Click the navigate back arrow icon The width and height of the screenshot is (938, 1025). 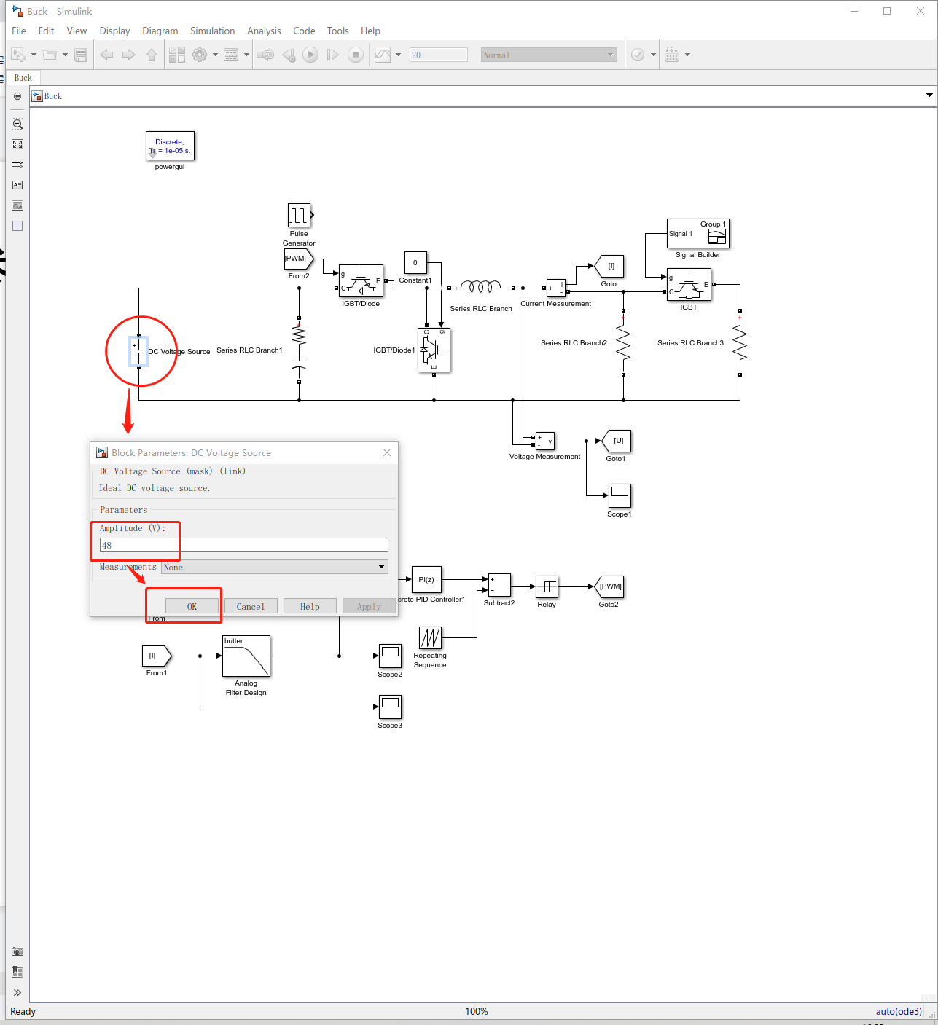pos(106,55)
